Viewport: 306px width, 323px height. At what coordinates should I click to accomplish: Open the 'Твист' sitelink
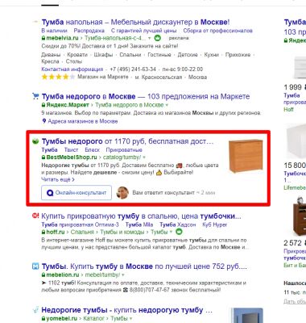[x=71, y=149]
